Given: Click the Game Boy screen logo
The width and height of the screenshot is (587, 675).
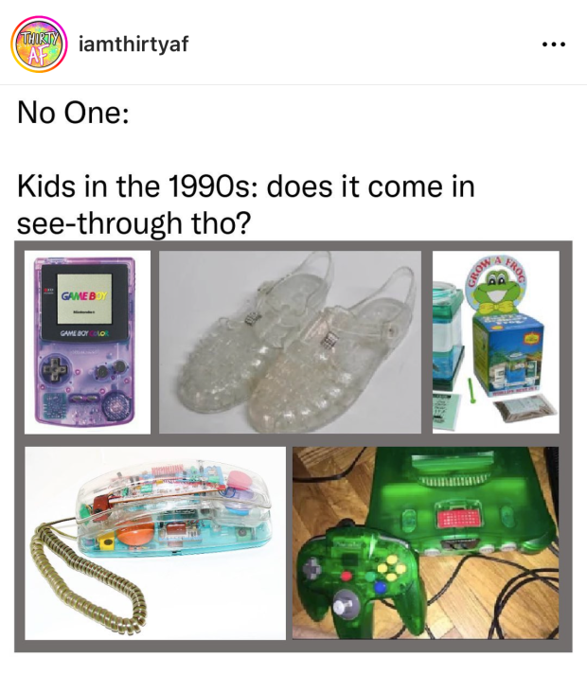Looking at the screenshot, I should point(85,296).
